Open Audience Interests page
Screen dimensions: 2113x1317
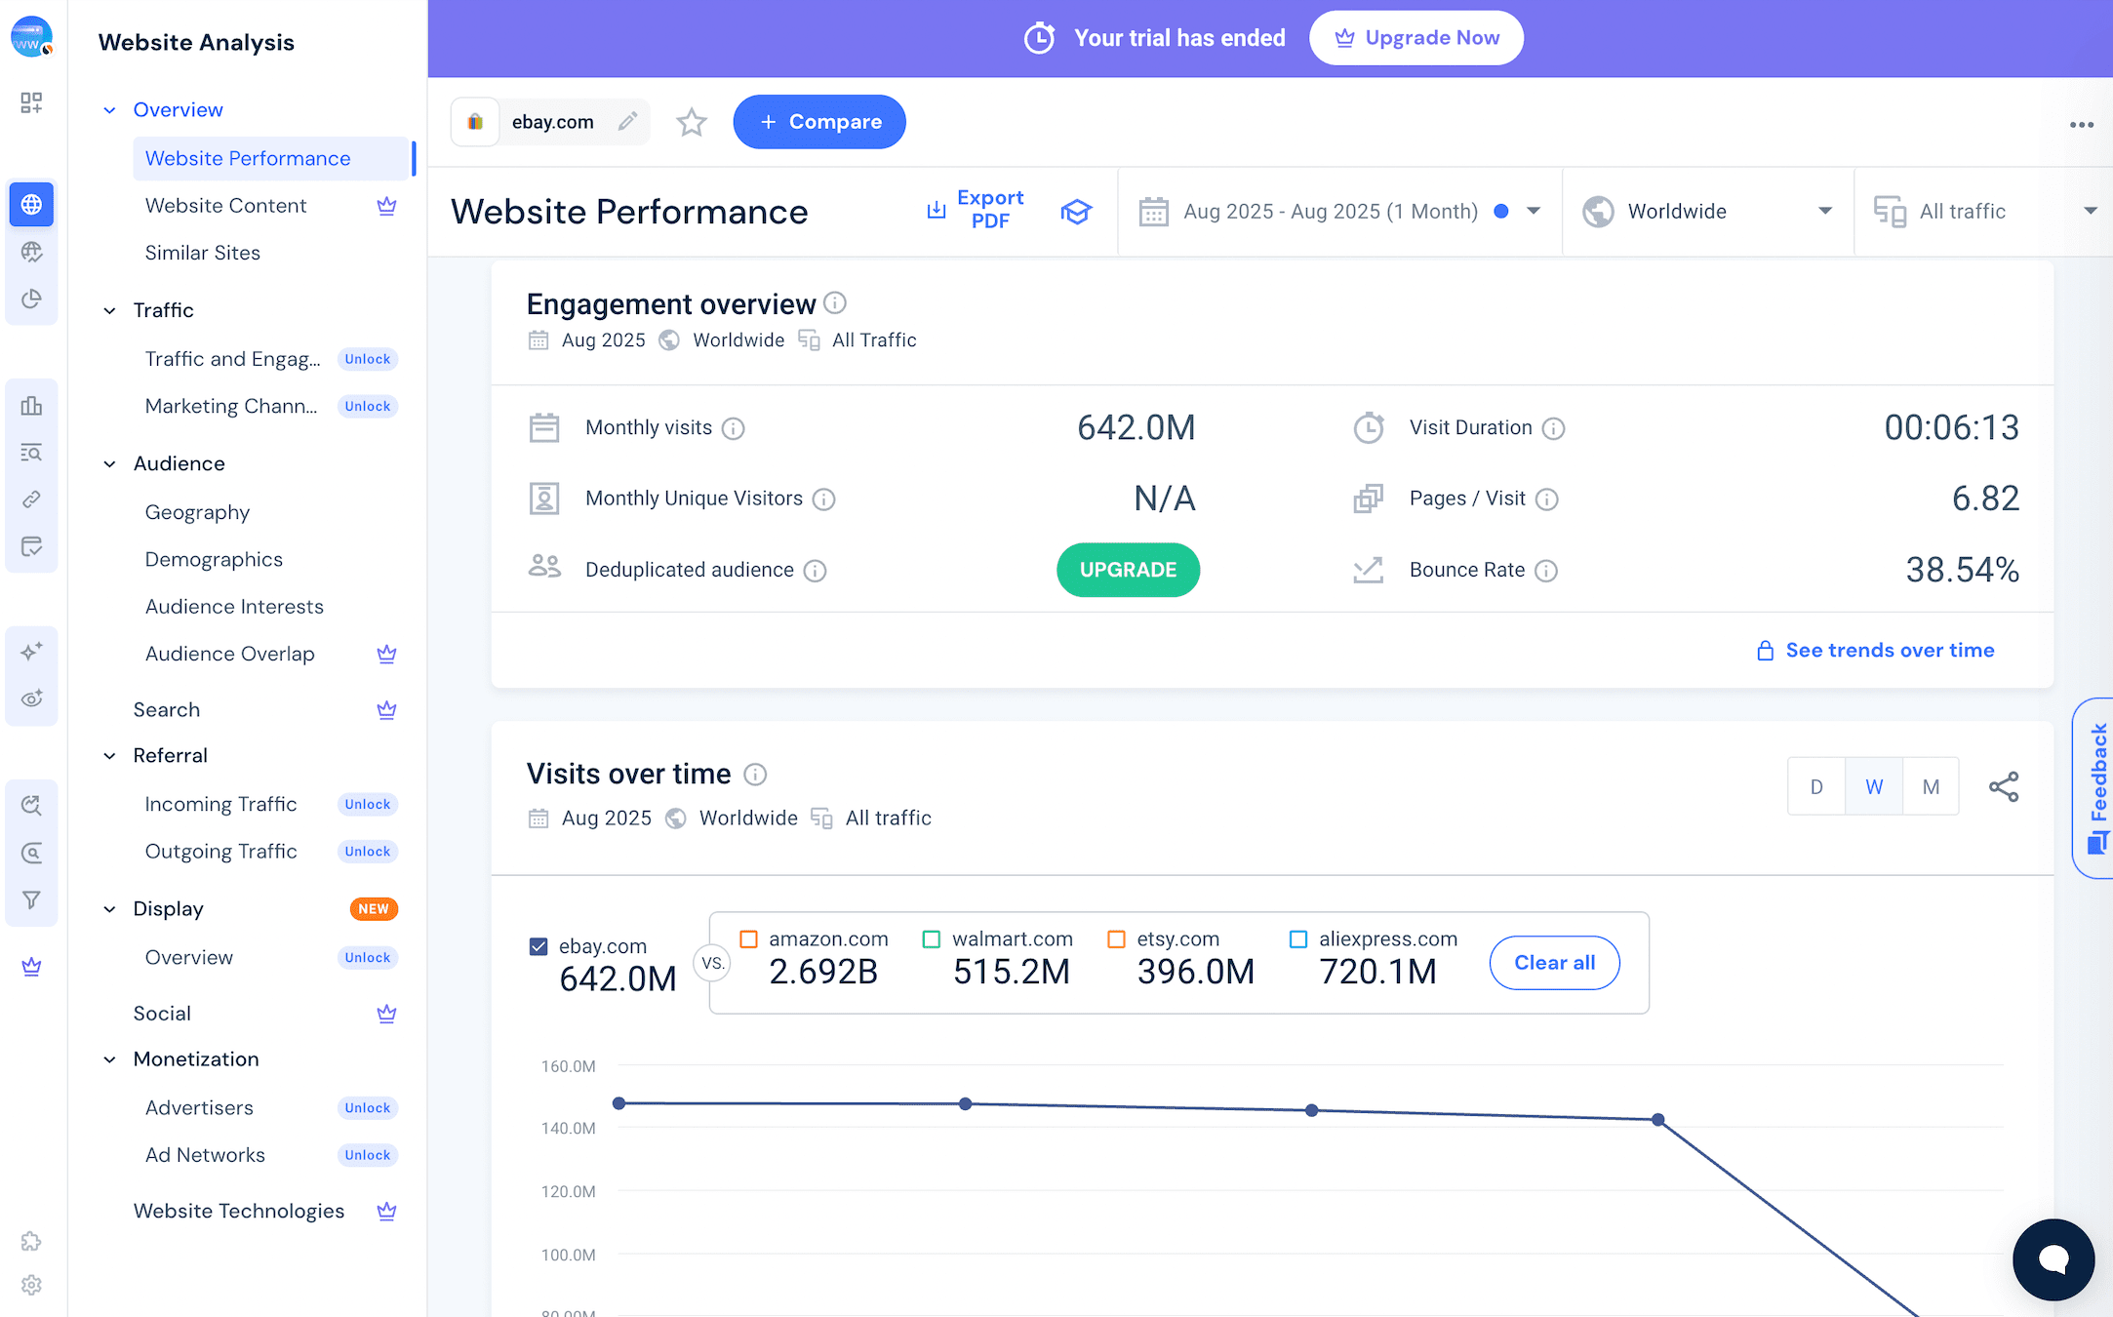[x=234, y=607]
